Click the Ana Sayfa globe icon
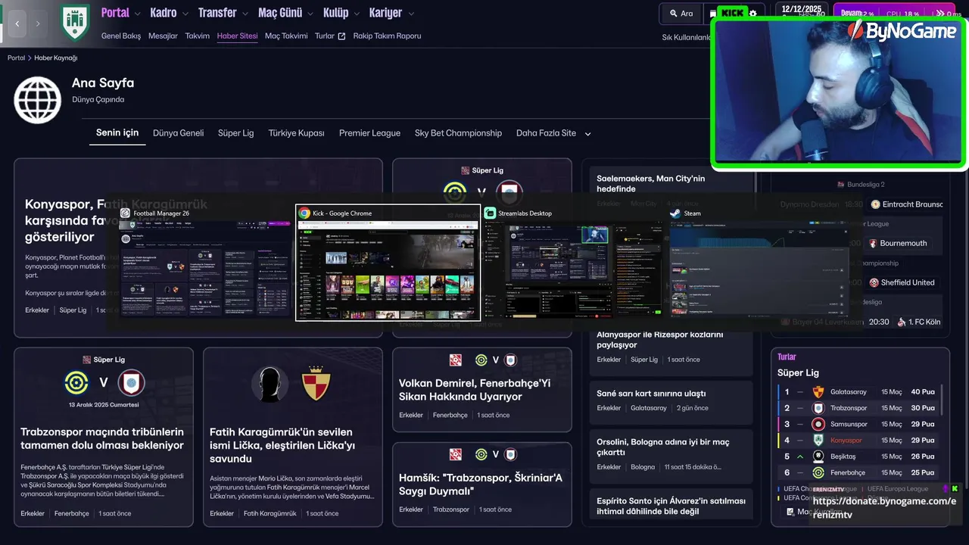The width and height of the screenshot is (969, 545). [x=37, y=100]
